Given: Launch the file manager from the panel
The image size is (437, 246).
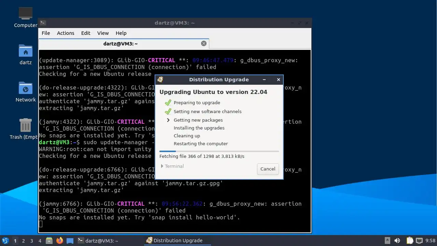Looking at the screenshot, I should pos(49,241).
